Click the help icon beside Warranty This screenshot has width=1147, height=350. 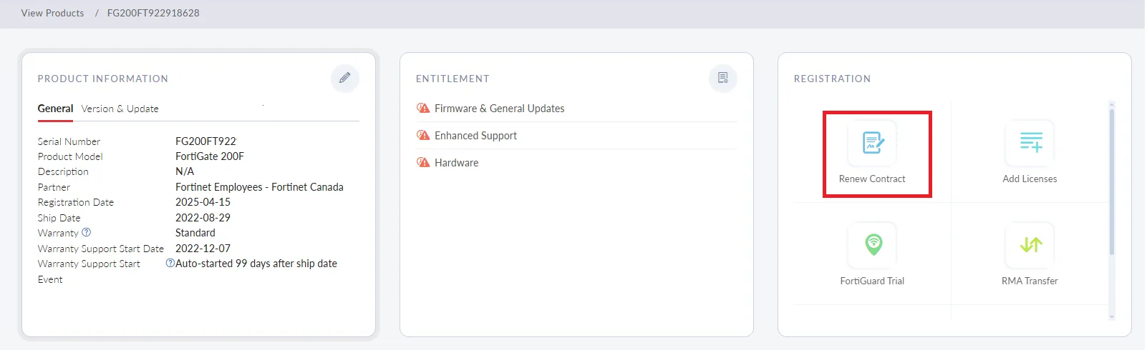point(87,232)
